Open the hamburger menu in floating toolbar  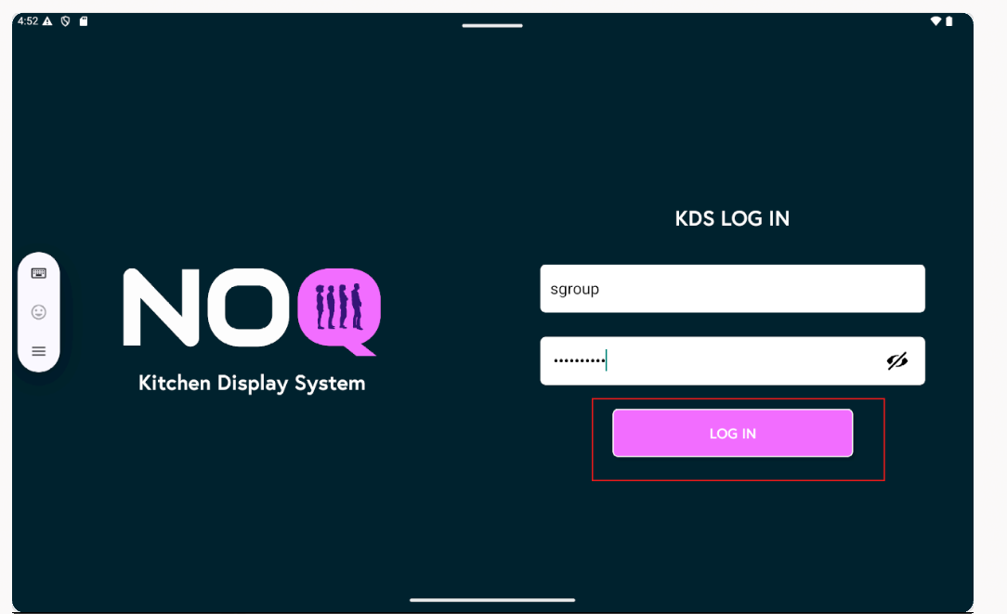(39, 351)
